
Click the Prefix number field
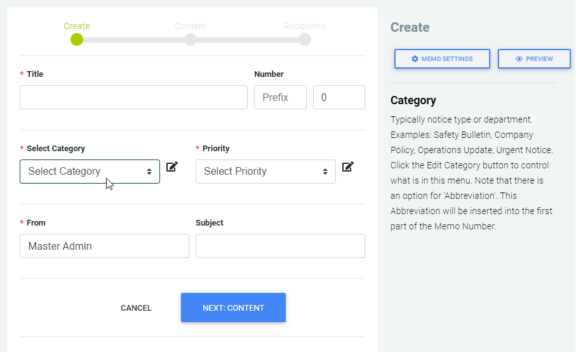click(280, 97)
